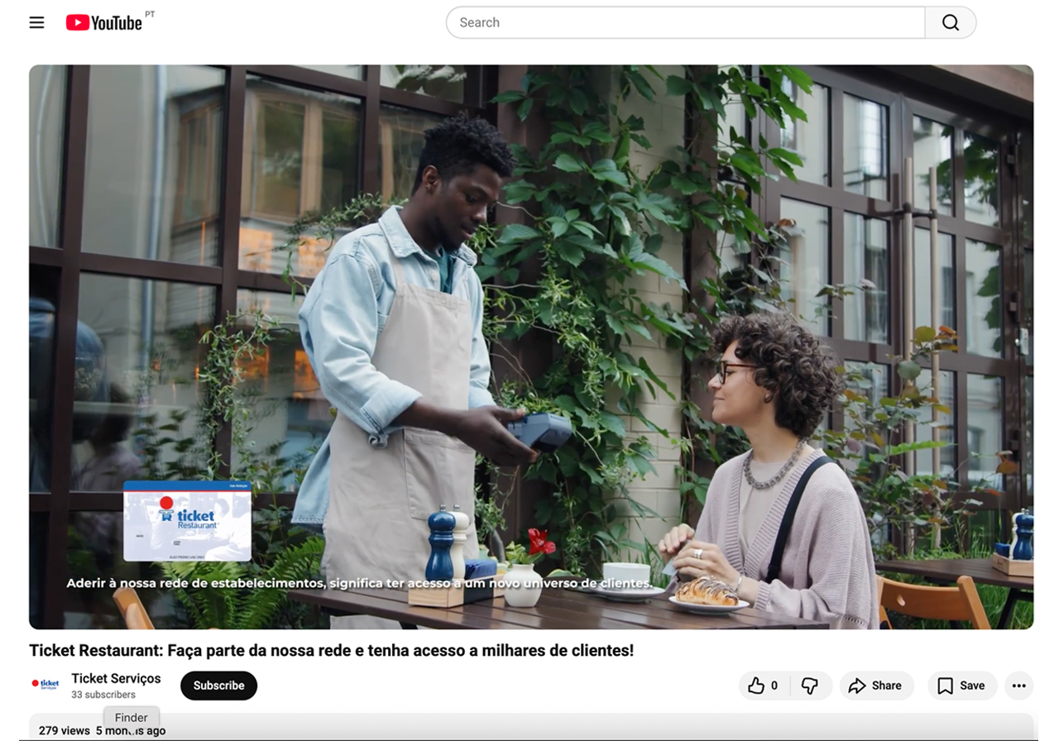Share the video

[876, 686]
